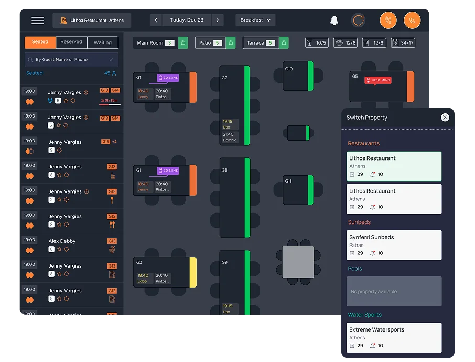Go to previous day arrow

tap(156, 20)
